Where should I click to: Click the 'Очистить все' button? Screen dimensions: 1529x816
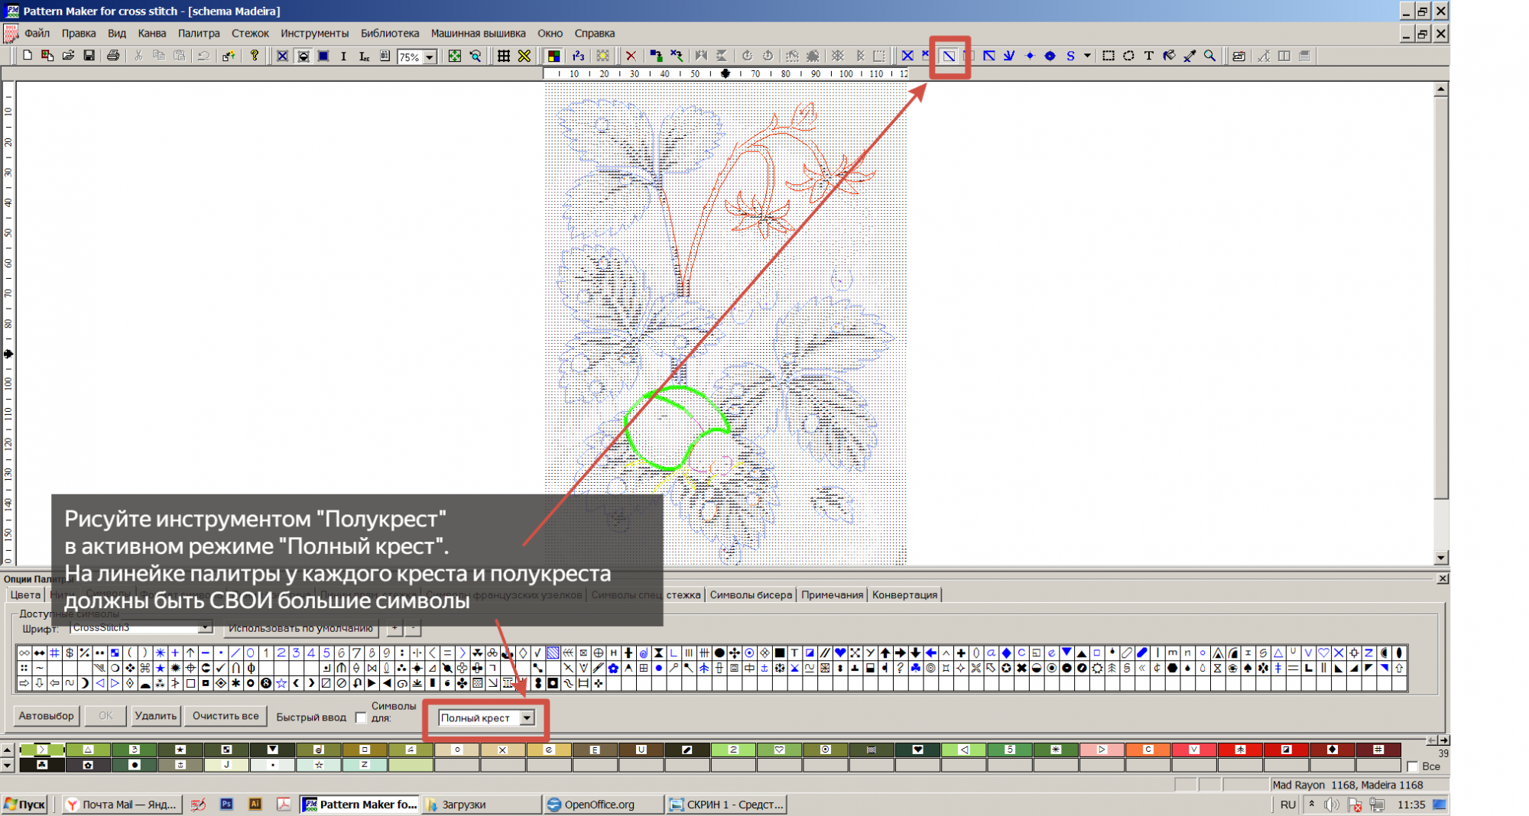tap(225, 716)
